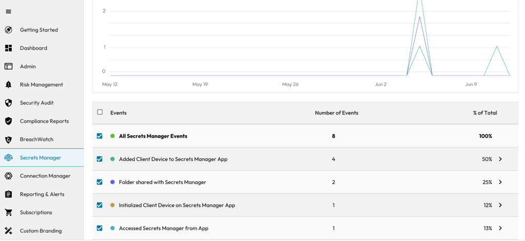Click the olive dot for Initialized Client Device
This screenshot has width=525, height=241.
(x=112, y=205)
